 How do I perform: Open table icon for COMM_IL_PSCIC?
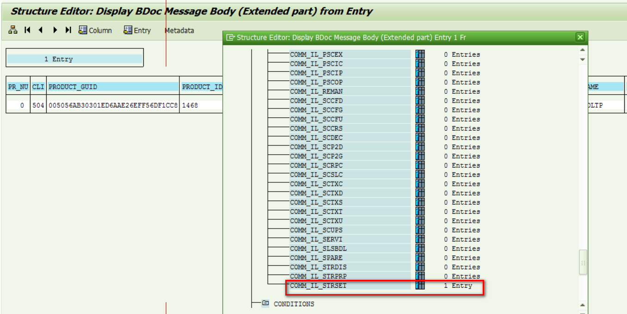(x=420, y=64)
